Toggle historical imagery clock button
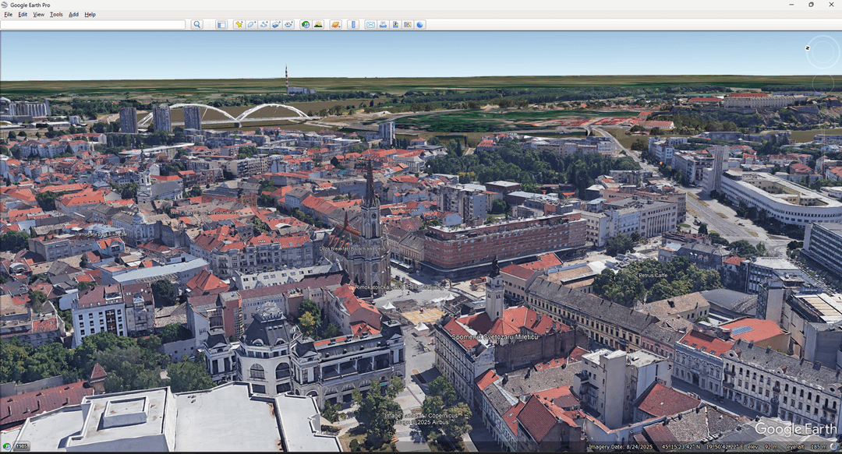 [x=306, y=25]
